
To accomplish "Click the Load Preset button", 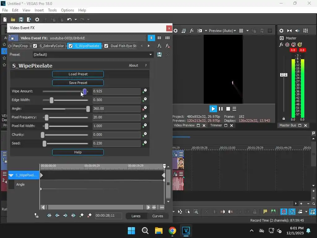I will 78,74.
